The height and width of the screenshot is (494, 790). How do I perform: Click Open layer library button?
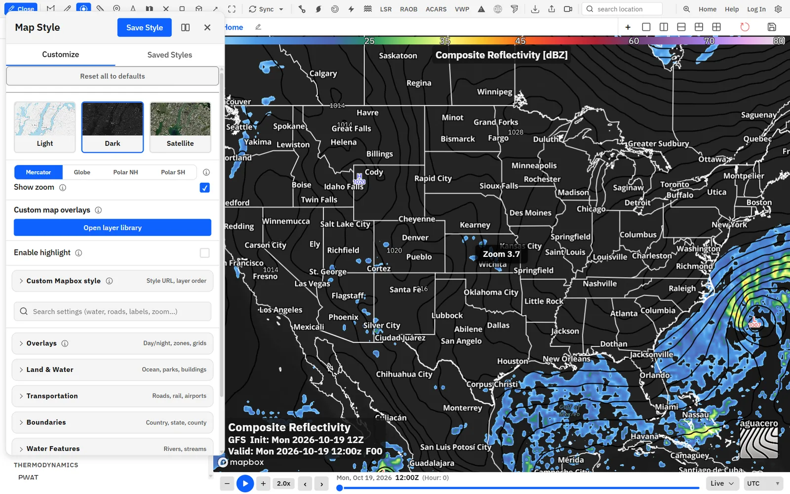pyautogui.click(x=113, y=228)
